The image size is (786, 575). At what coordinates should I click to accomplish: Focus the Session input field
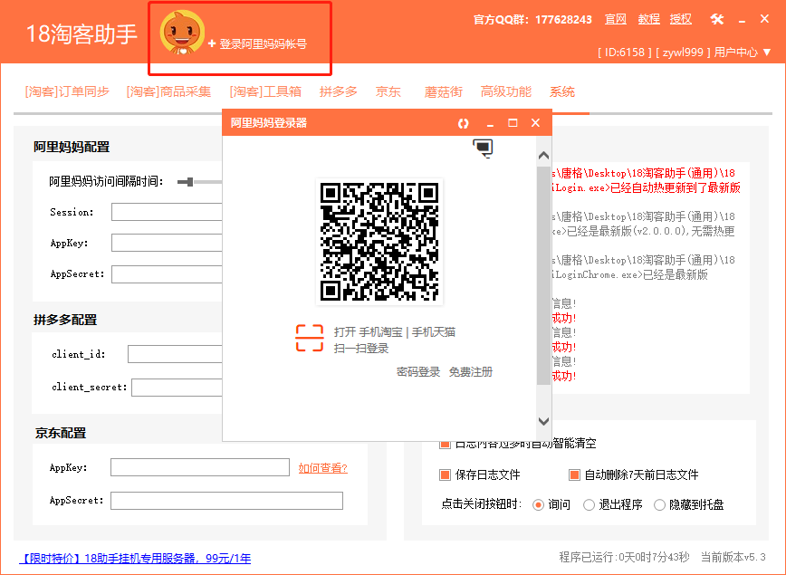[x=167, y=212]
